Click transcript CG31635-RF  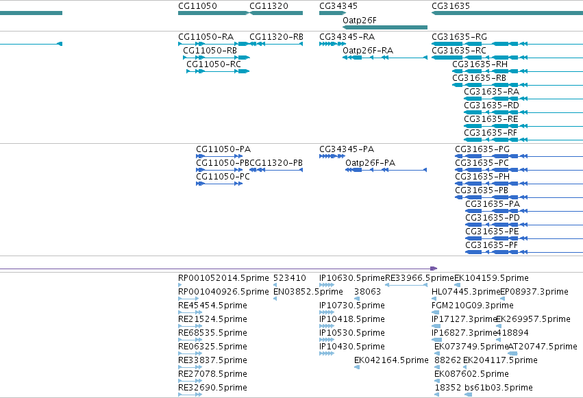coord(523,140)
